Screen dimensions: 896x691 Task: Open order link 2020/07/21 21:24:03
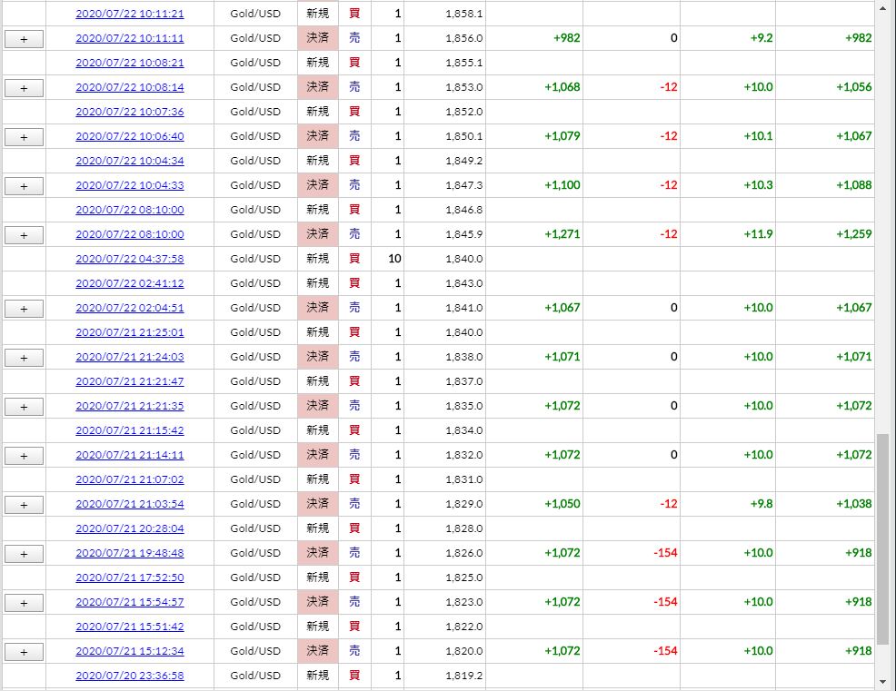tap(130, 357)
